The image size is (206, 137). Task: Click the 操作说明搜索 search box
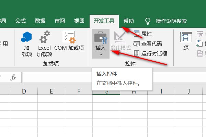click(171, 21)
